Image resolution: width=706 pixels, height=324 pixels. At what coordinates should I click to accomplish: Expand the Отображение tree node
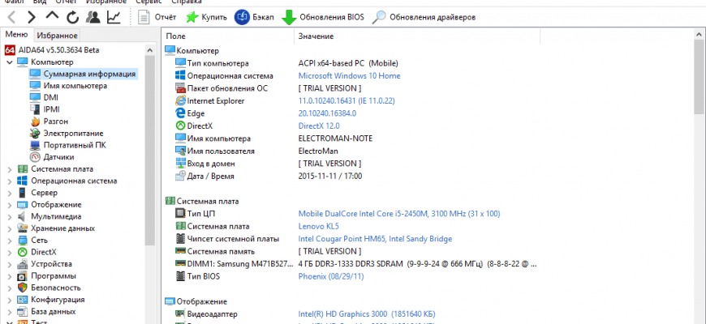pyautogui.click(x=10, y=204)
